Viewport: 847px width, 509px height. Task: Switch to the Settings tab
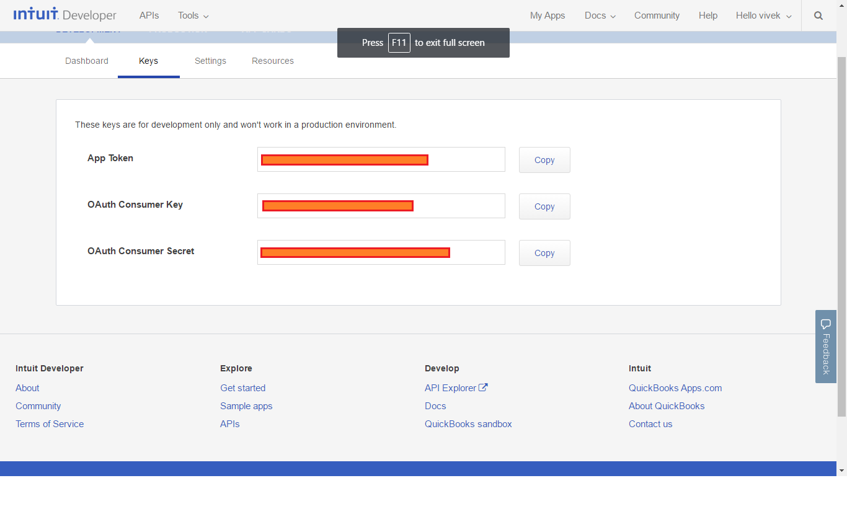click(x=211, y=61)
